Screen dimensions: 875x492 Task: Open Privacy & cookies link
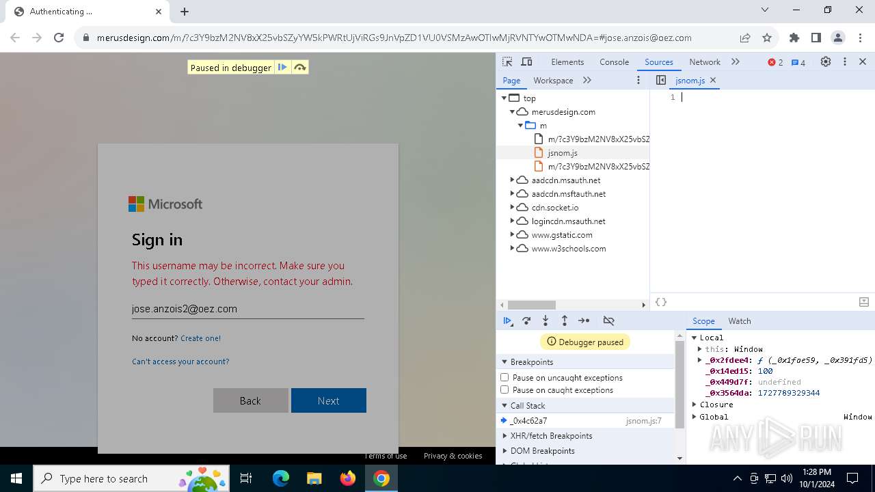pyautogui.click(x=453, y=456)
